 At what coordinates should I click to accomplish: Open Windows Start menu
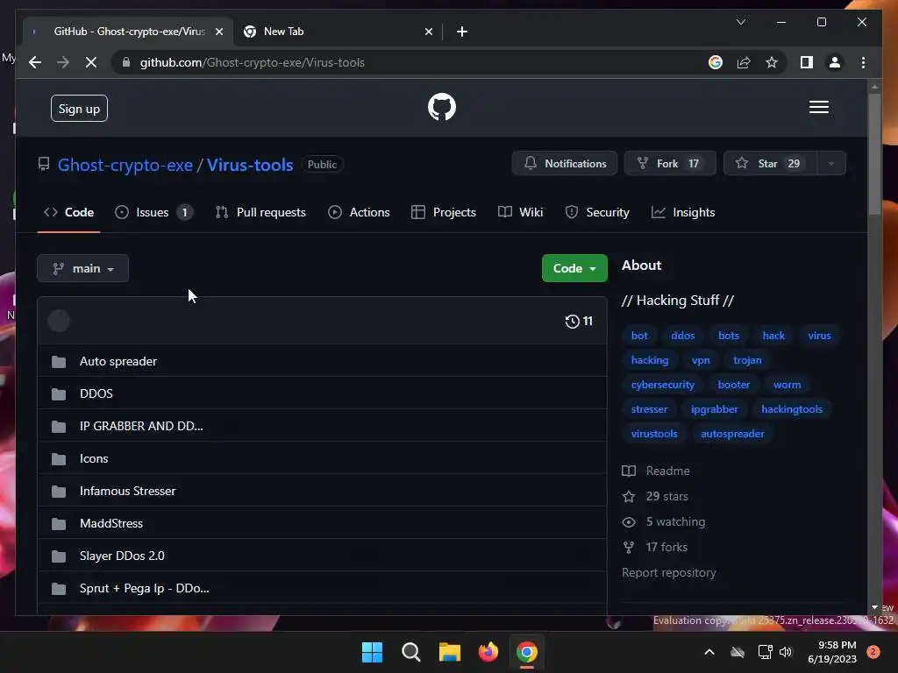(x=372, y=652)
